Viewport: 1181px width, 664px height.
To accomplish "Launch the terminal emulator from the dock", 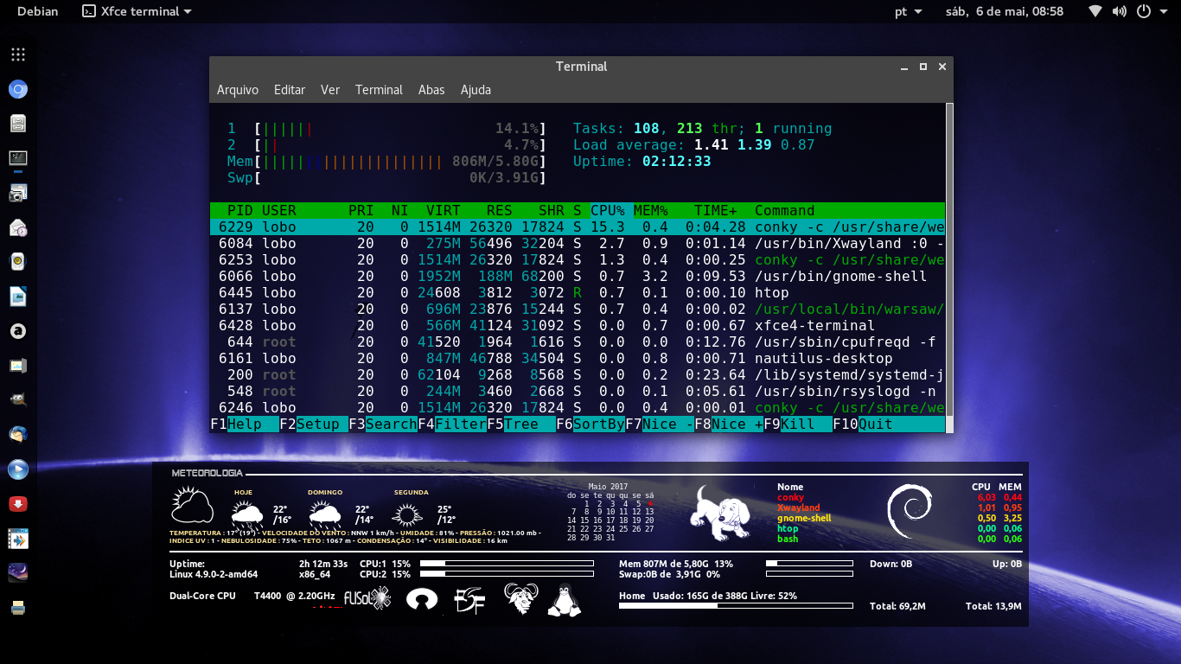I will pos(17,157).
